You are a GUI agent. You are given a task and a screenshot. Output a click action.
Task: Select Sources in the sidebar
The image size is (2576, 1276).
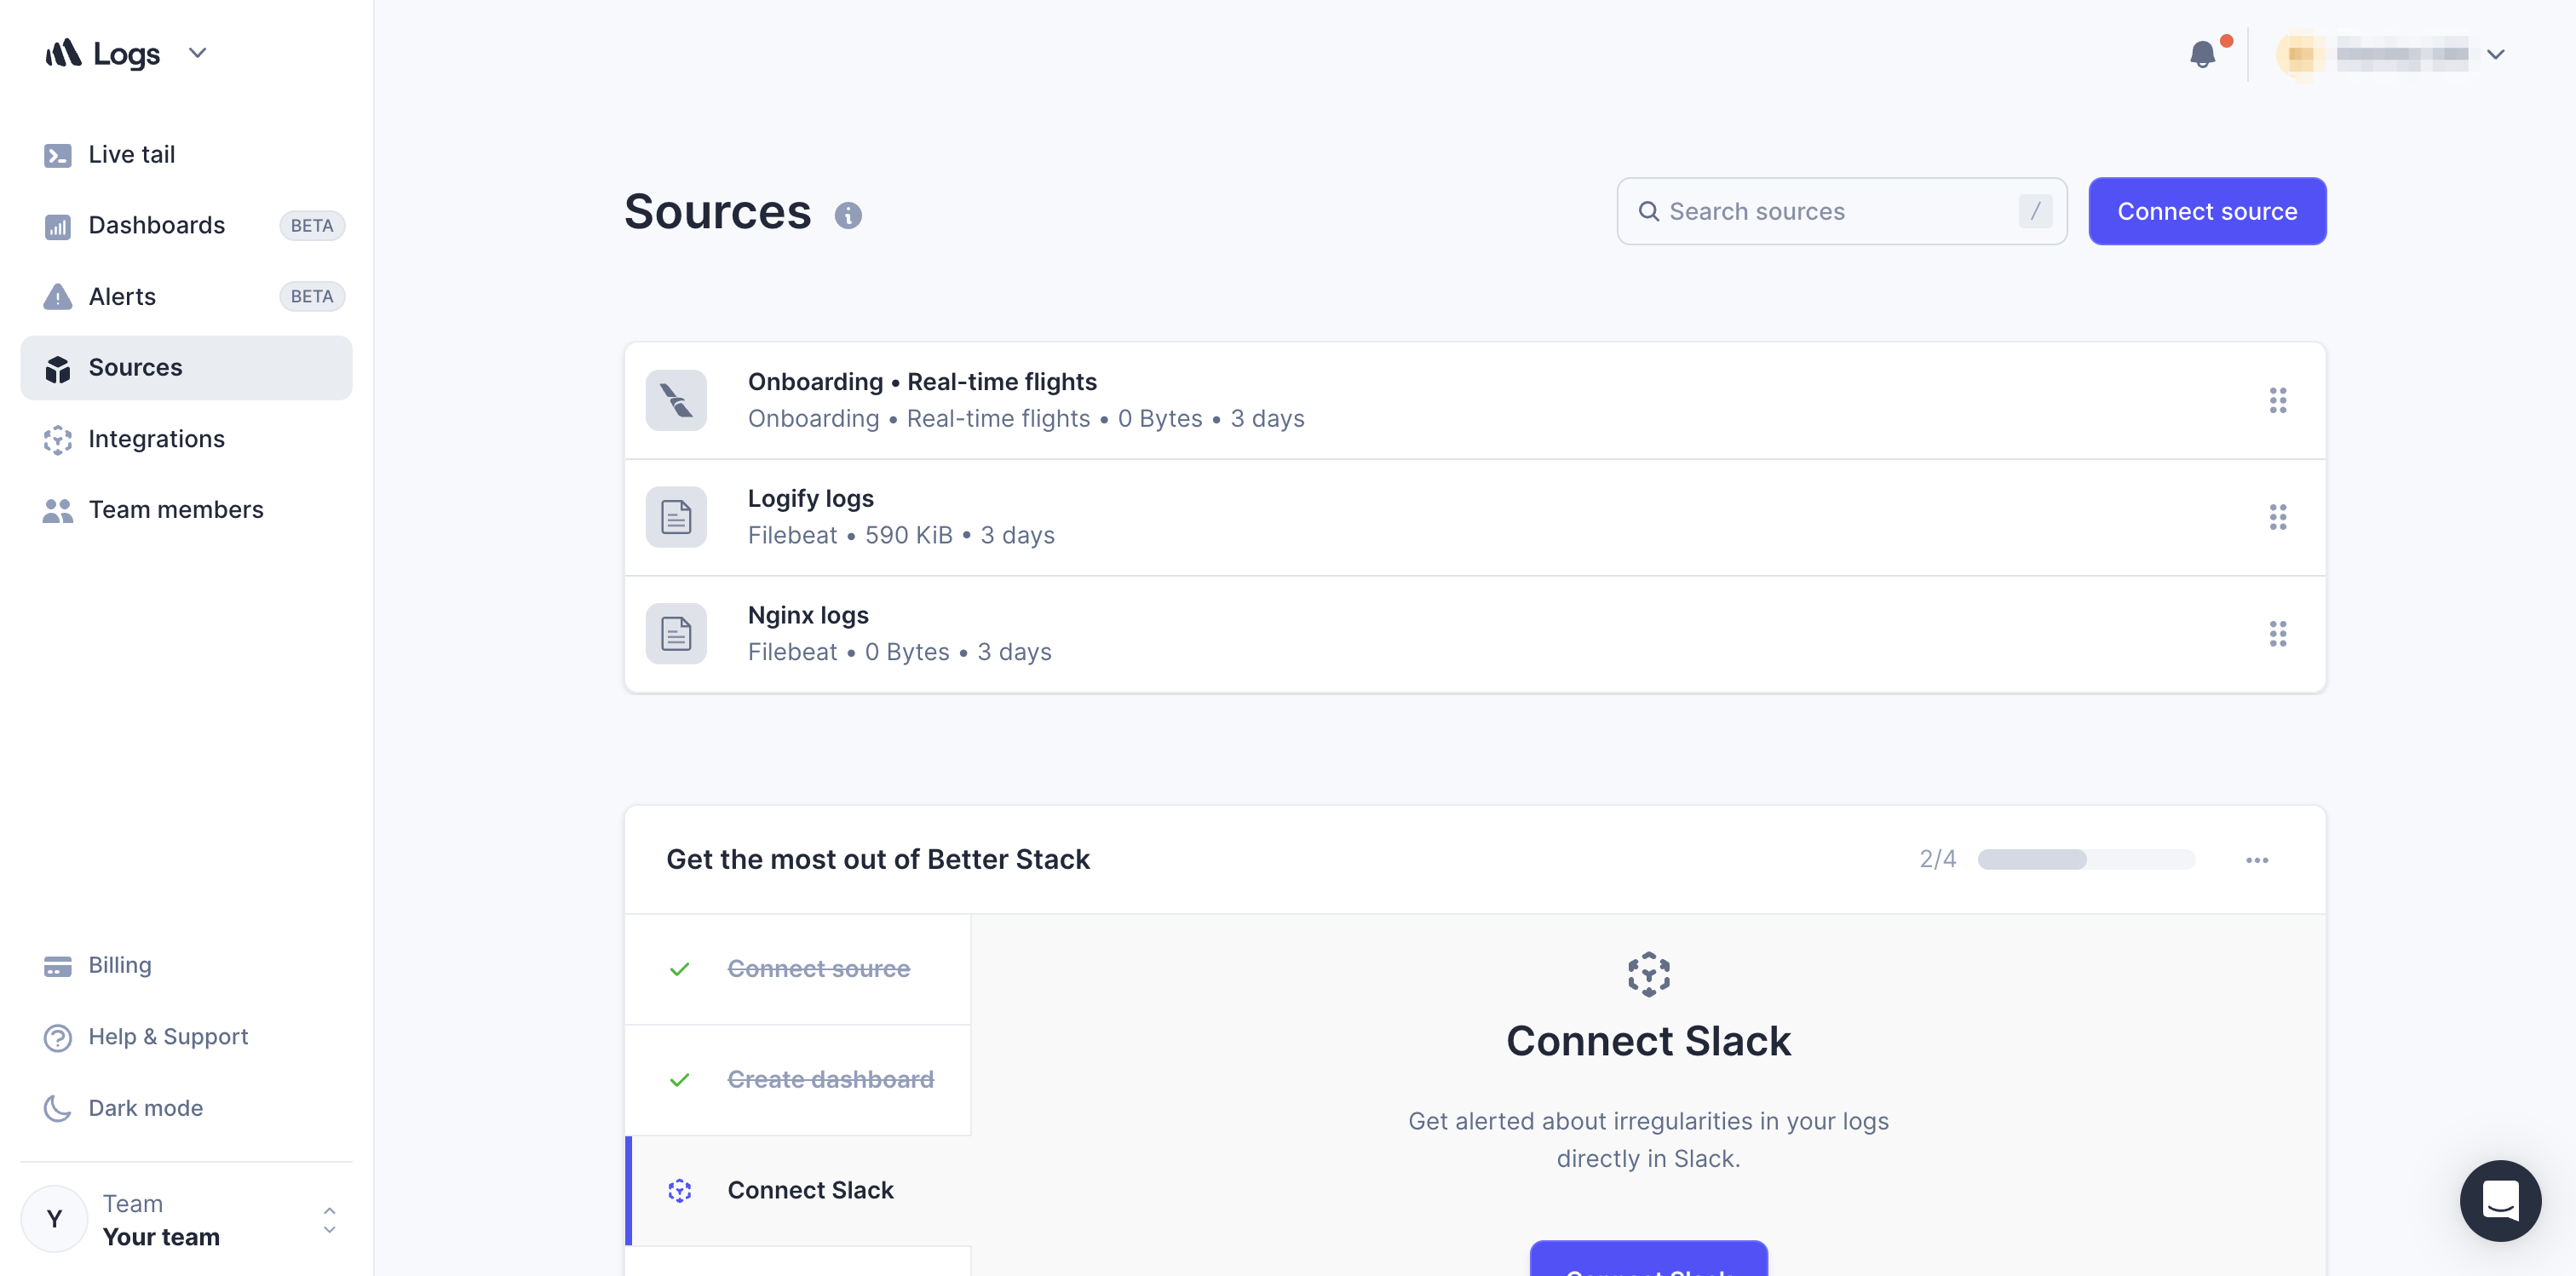[x=186, y=368]
